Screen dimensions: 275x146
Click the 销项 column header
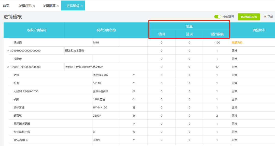pyautogui.click(x=161, y=34)
